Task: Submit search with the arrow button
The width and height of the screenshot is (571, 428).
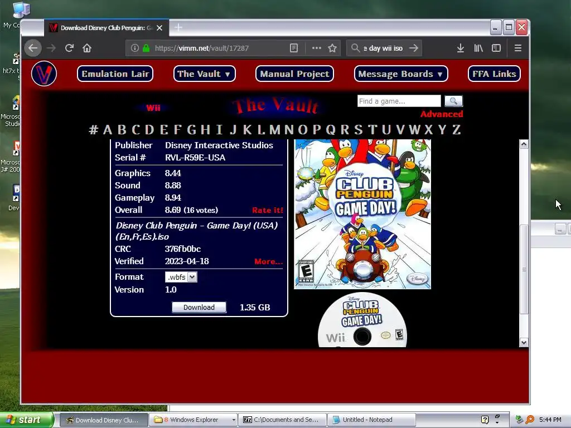Action: click(x=414, y=48)
